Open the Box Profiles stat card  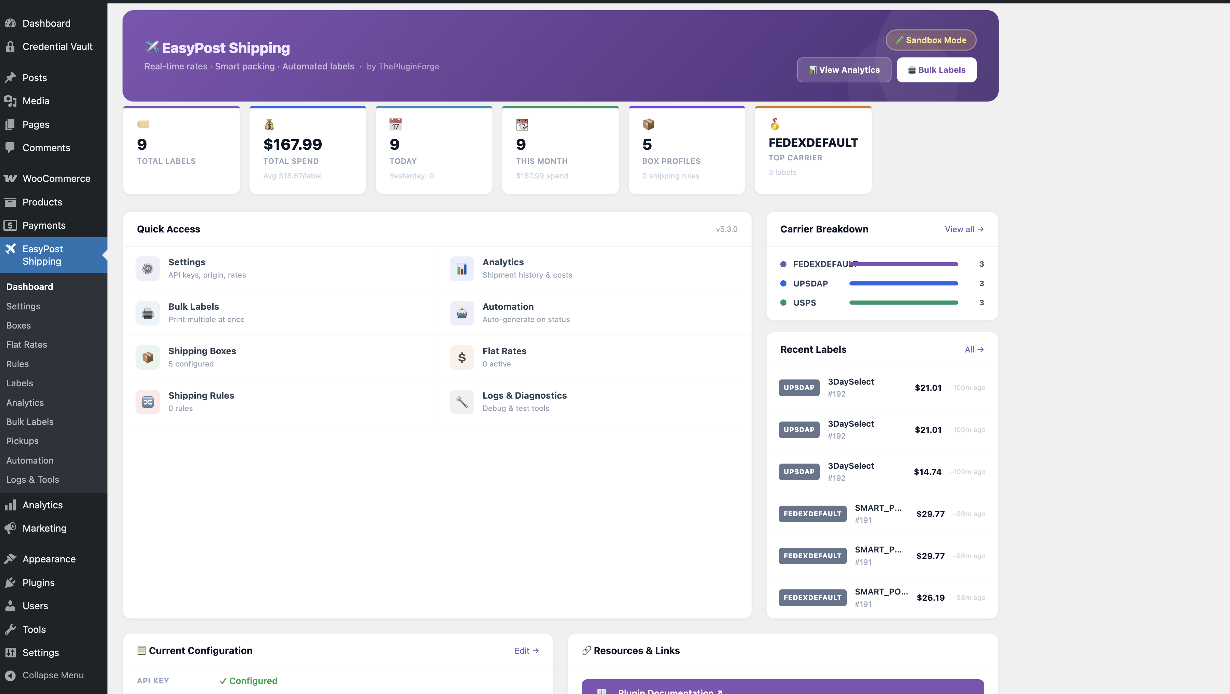click(x=687, y=150)
